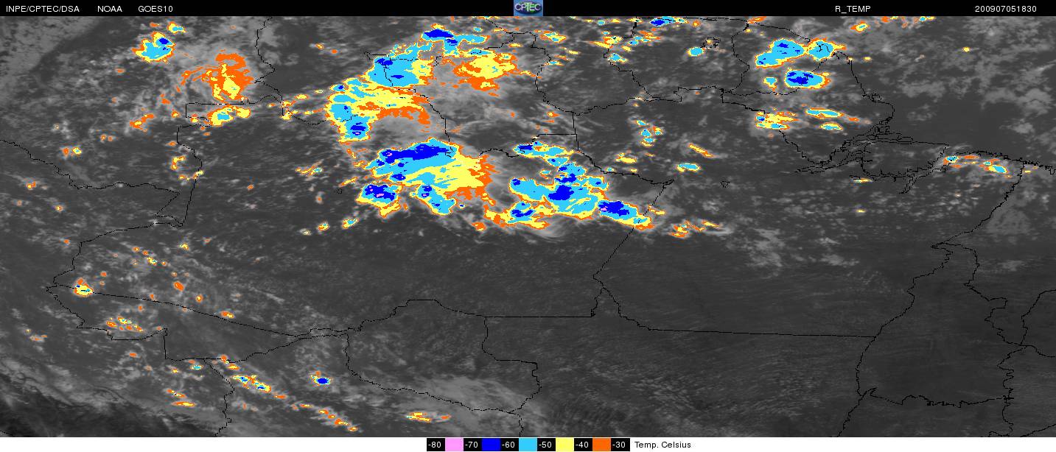Screen dimensions: 1056x452
Task: Select the yellow legend color swatch
Action: pos(564,445)
